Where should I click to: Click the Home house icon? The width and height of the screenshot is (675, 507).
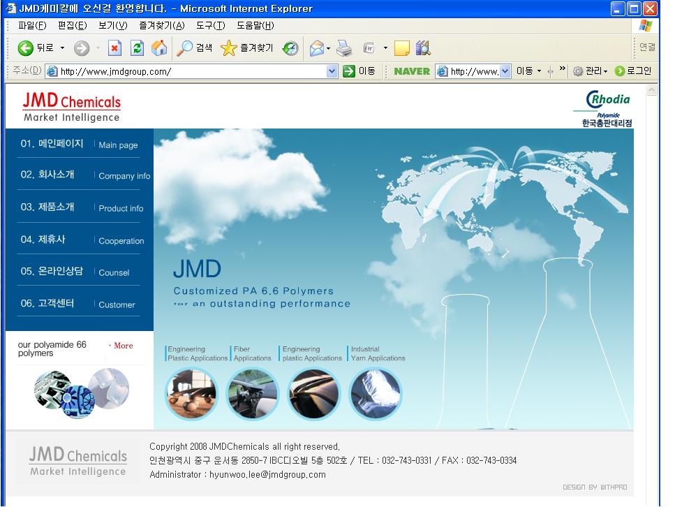pos(159,47)
